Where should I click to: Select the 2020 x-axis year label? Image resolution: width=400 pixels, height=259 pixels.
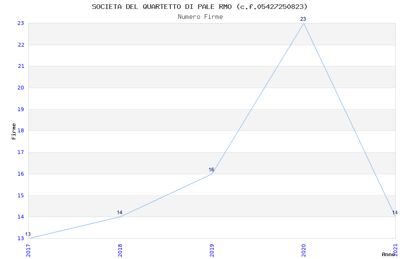point(304,251)
